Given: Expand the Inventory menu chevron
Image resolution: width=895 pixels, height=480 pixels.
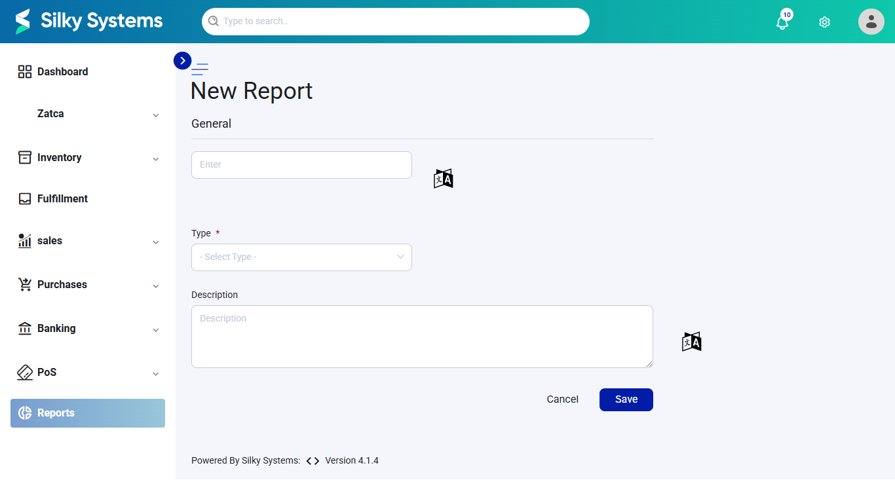Looking at the screenshot, I should 156,159.
